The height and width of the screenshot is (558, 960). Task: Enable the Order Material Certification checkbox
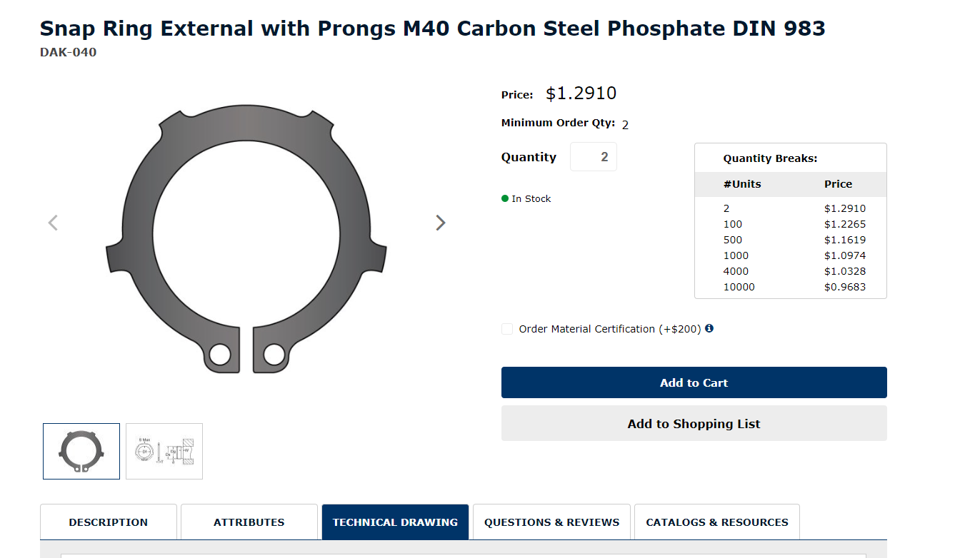pyautogui.click(x=507, y=329)
